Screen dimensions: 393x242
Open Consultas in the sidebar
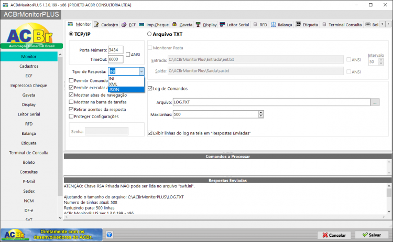pyautogui.click(x=29, y=172)
